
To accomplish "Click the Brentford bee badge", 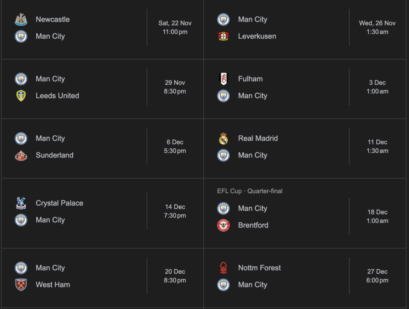I will [x=223, y=225].
